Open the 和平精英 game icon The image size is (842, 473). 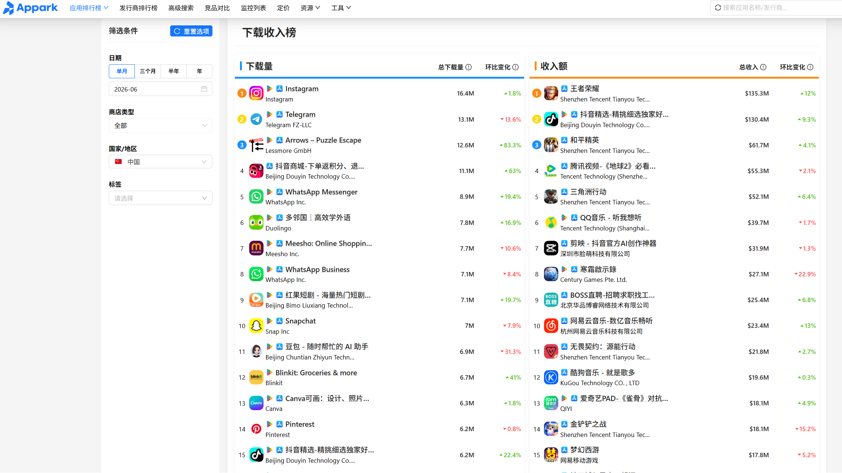tap(551, 145)
